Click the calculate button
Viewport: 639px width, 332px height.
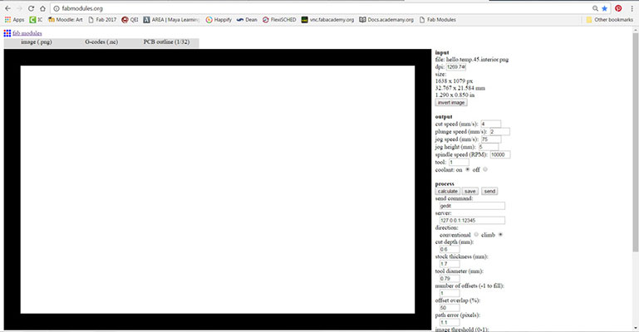(447, 191)
